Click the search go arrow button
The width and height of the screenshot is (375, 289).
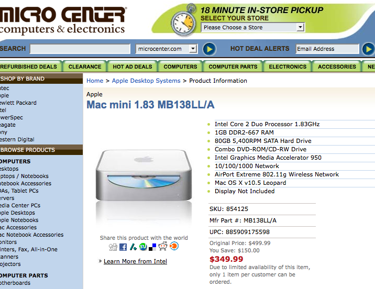point(209,49)
